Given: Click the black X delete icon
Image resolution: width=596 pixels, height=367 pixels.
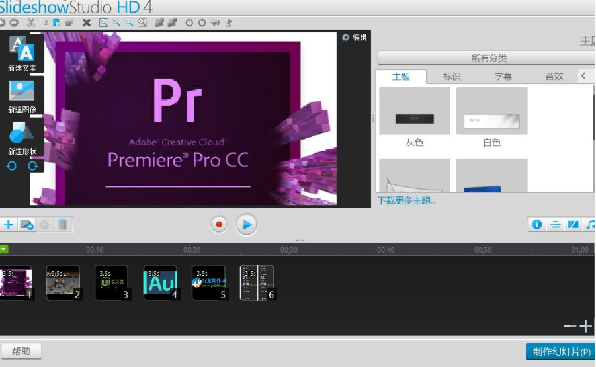Looking at the screenshot, I should pyautogui.click(x=87, y=22).
